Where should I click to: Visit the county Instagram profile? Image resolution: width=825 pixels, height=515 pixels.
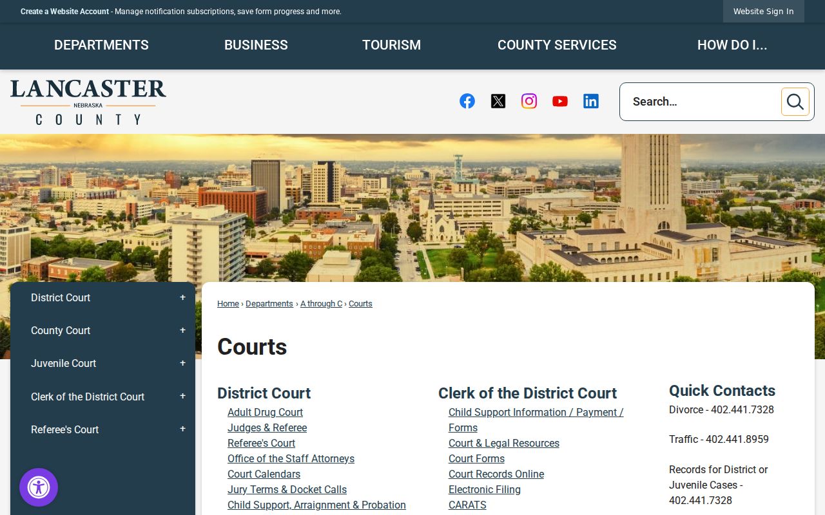[529, 101]
